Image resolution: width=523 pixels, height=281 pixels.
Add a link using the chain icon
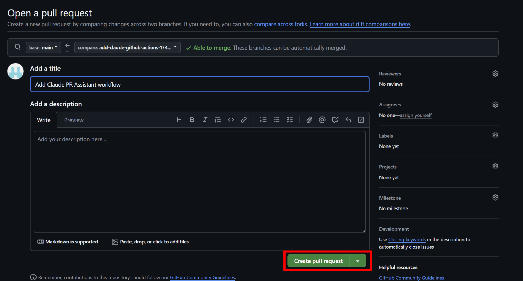tap(244, 120)
